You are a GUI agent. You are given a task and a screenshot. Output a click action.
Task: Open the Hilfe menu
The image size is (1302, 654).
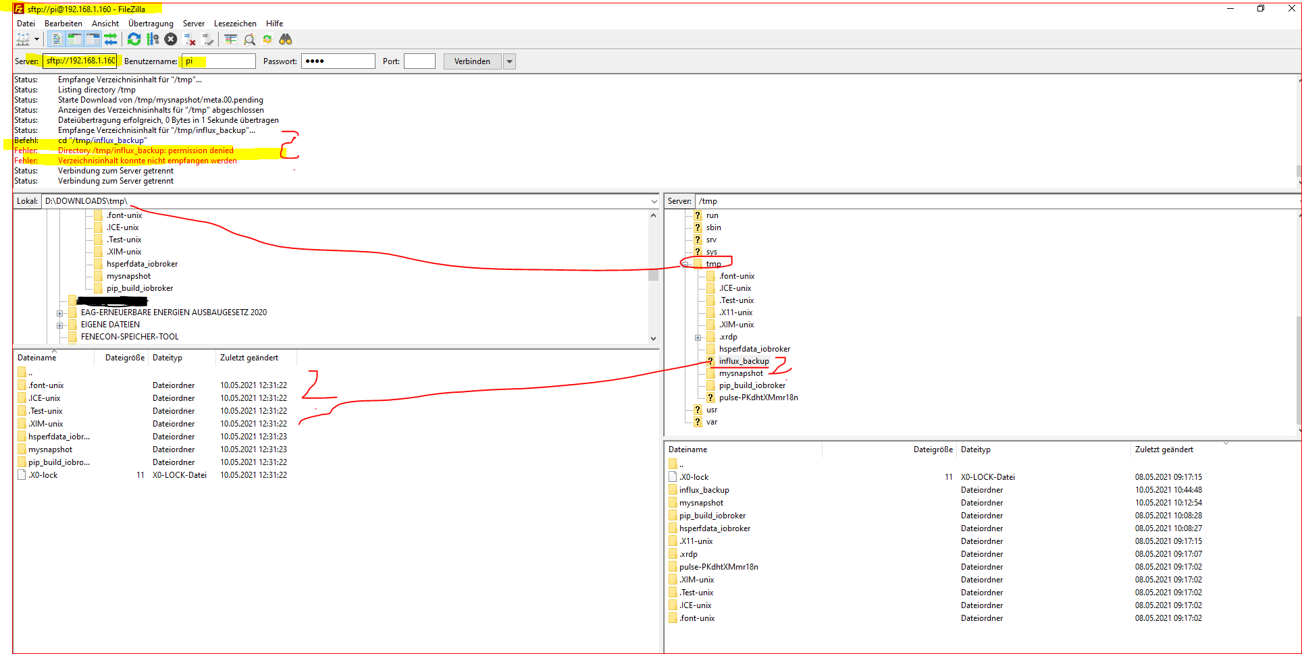tap(274, 24)
